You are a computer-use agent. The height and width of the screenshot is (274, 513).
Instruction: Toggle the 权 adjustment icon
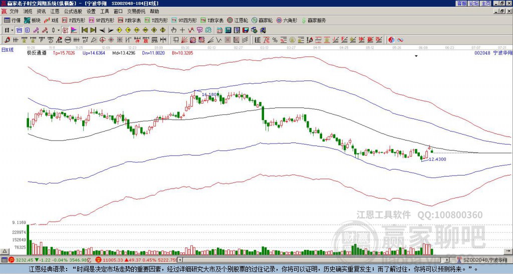point(65,30)
